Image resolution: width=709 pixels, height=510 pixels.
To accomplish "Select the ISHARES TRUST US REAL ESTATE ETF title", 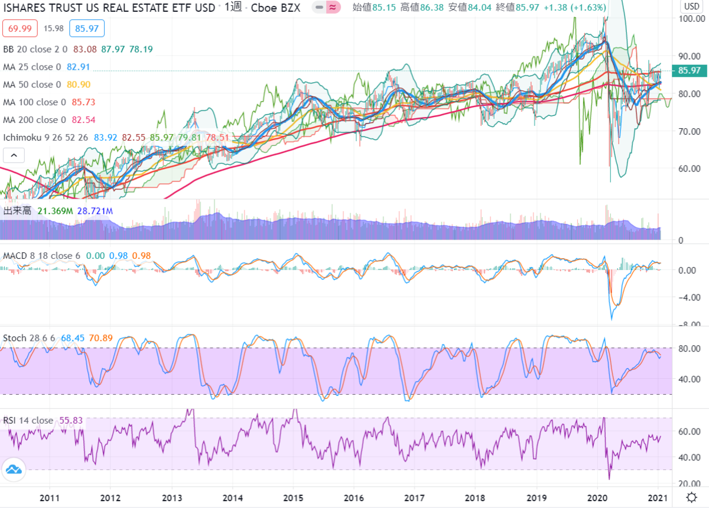I will coord(109,8).
